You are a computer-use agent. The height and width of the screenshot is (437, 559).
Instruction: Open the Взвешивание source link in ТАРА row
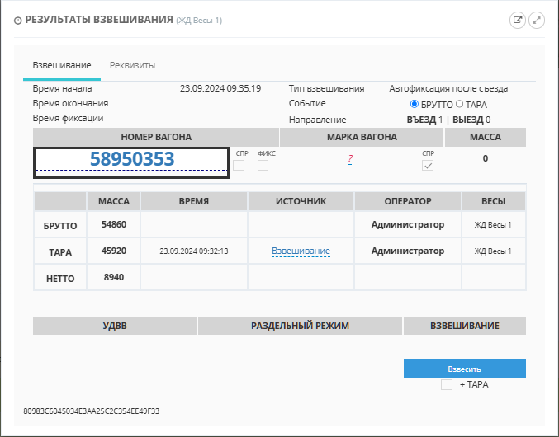pos(301,251)
